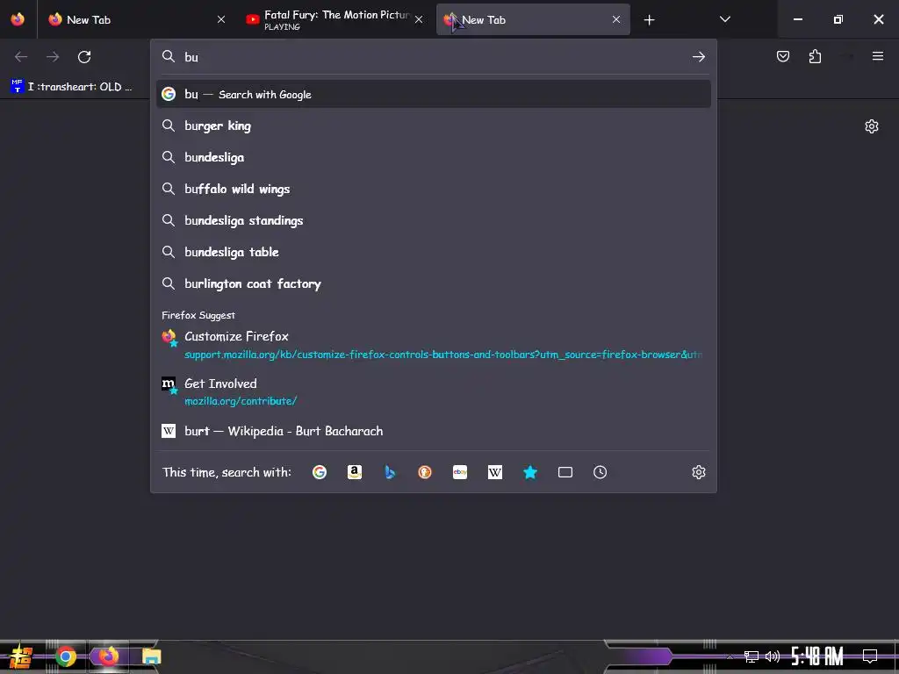Open "I :transheart: OLD" bookmark
Image resolution: width=899 pixels, height=674 pixels.
(x=72, y=87)
